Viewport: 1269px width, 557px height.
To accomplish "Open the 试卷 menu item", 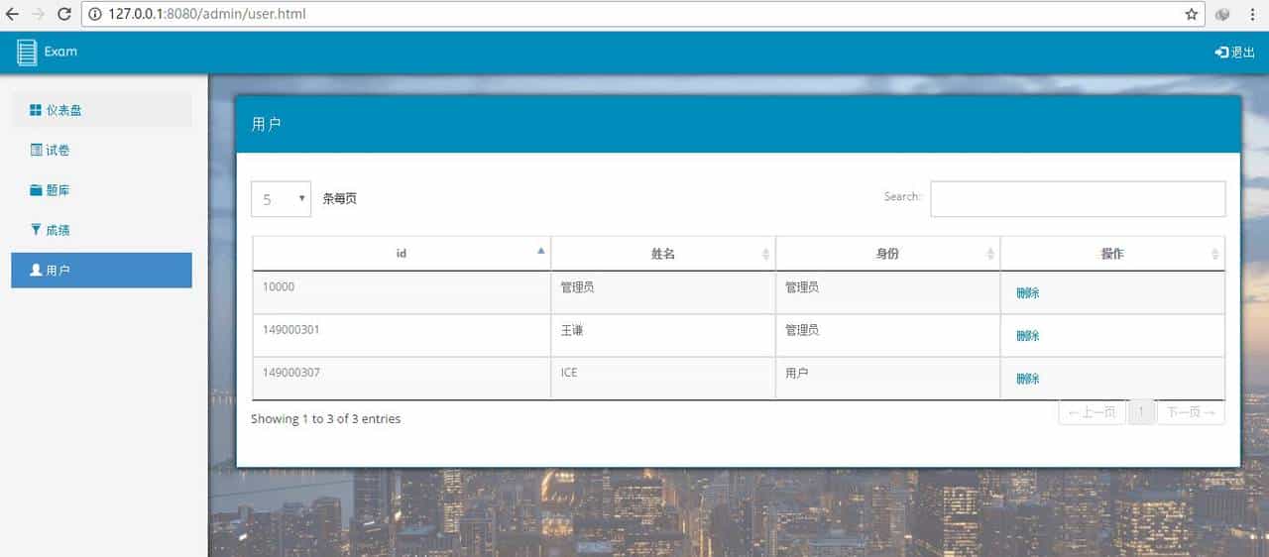I will pyautogui.click(x=101, y=150).
